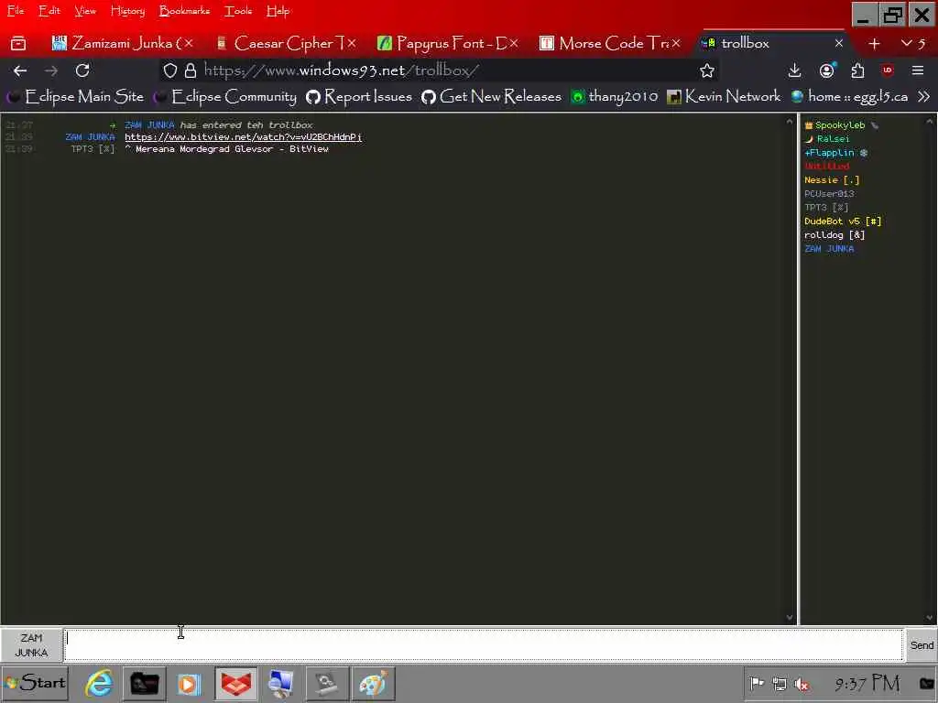Open home :: egg.l5.ca bookmark

[x=849, y=96]
